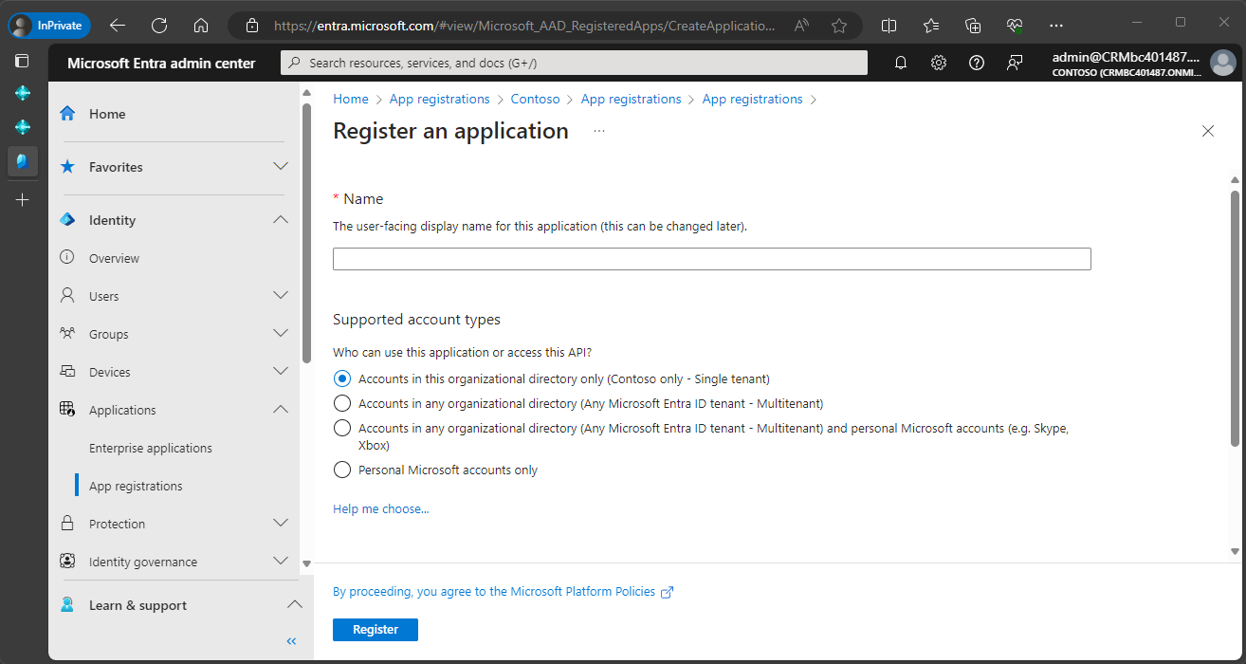Expand the Protection sidebar section

tap(280, 524)
